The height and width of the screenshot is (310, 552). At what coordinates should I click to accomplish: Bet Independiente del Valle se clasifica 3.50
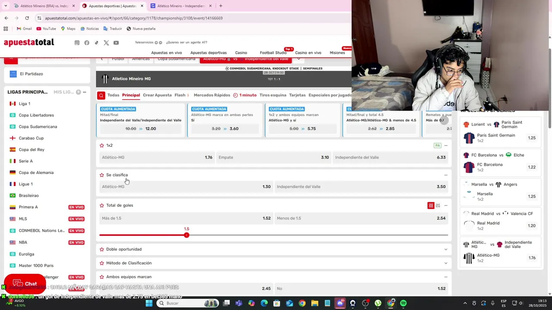[x=361, y=187]
